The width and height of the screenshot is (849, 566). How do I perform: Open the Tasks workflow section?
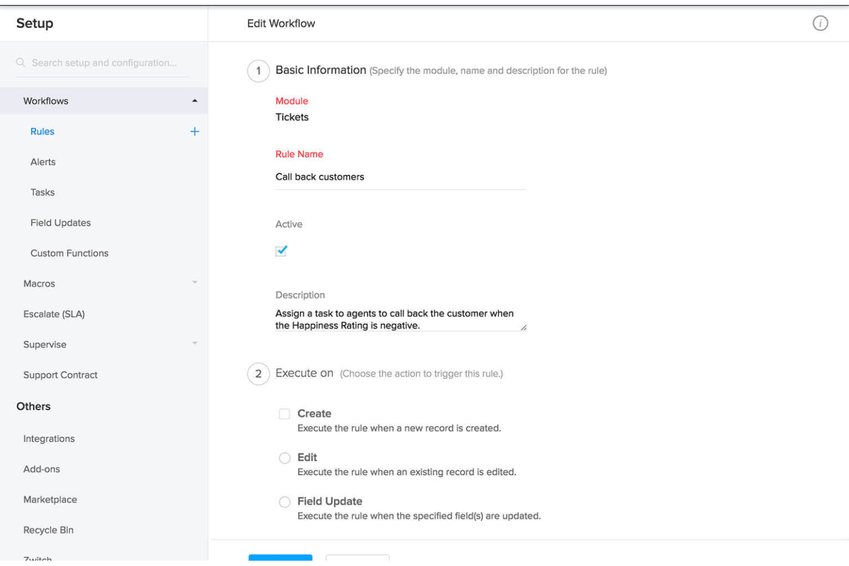[42, 192]
